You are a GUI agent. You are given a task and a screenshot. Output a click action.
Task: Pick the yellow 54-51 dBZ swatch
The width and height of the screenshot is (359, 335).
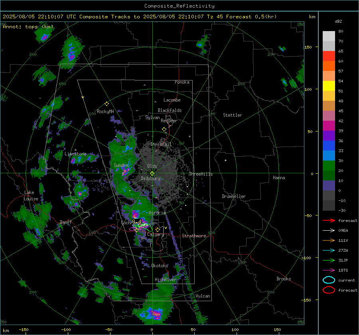click(329, 86)
